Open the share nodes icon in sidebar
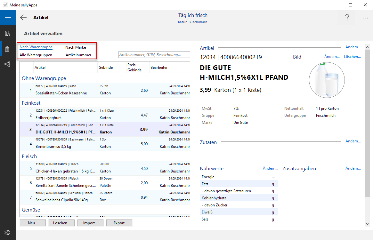 (8, 64)
